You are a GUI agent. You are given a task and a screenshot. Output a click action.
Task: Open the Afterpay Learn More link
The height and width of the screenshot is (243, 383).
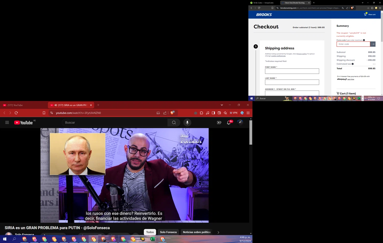[x=351, y=79]
